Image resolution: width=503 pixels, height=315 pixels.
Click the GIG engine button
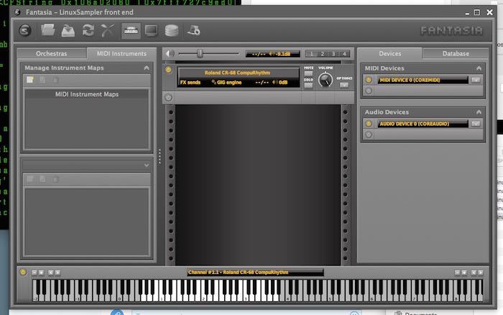pyautogui.click(x=226, y=82)
